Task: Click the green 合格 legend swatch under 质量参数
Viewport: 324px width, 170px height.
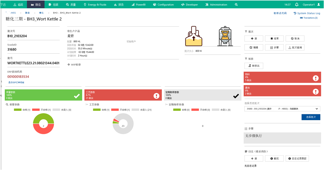Action: 18,110
